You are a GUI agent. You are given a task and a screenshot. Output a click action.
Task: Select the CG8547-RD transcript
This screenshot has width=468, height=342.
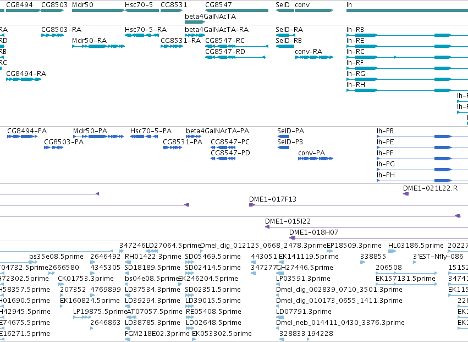click(x=235, y=57)
